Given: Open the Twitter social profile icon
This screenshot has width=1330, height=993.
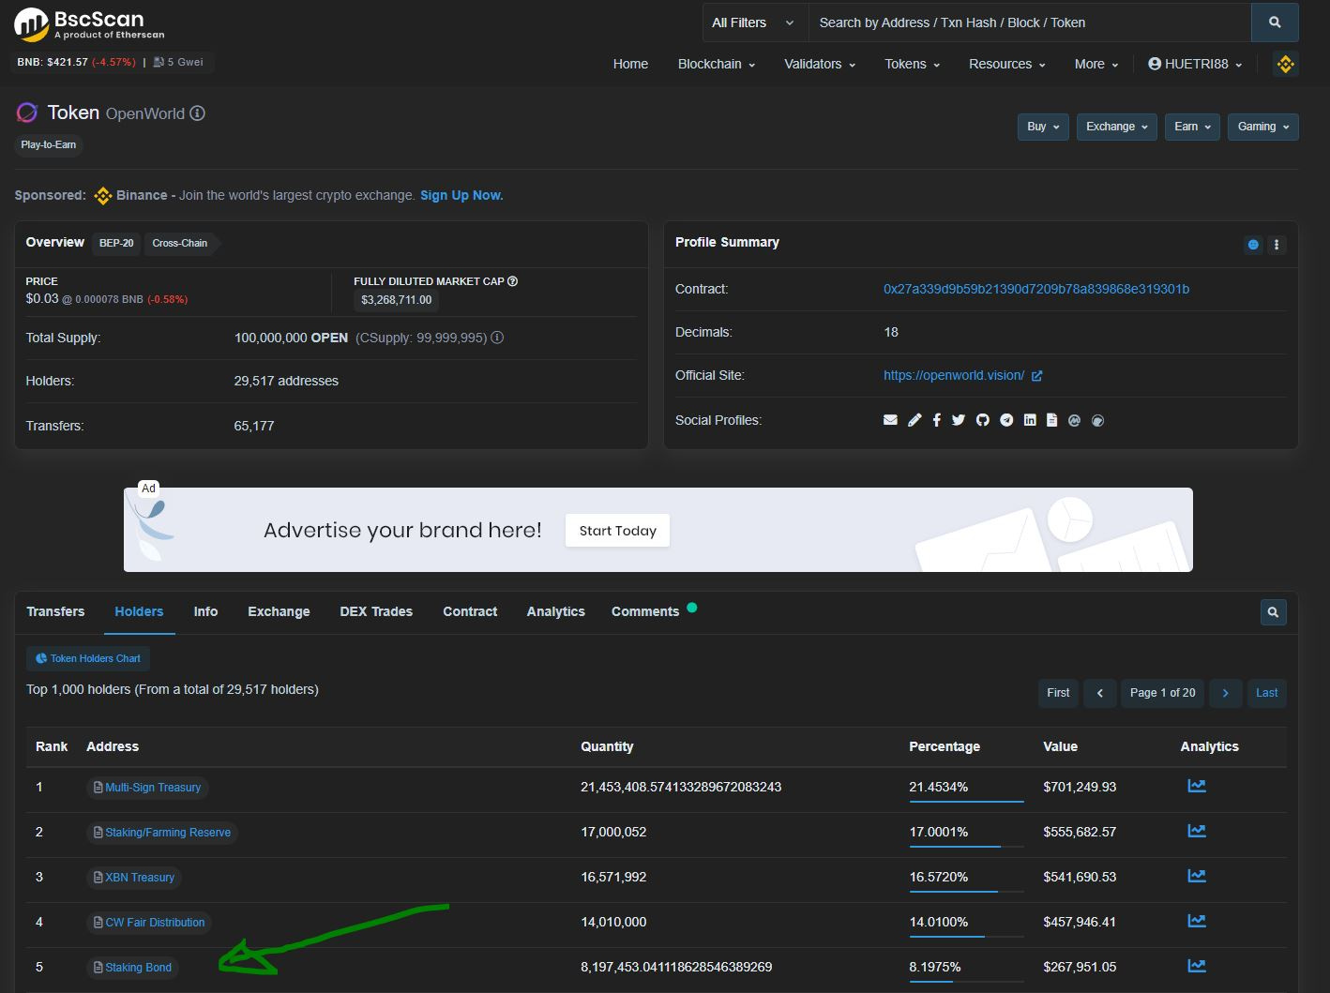Looking at the screenshot, I should pos(958,420).
